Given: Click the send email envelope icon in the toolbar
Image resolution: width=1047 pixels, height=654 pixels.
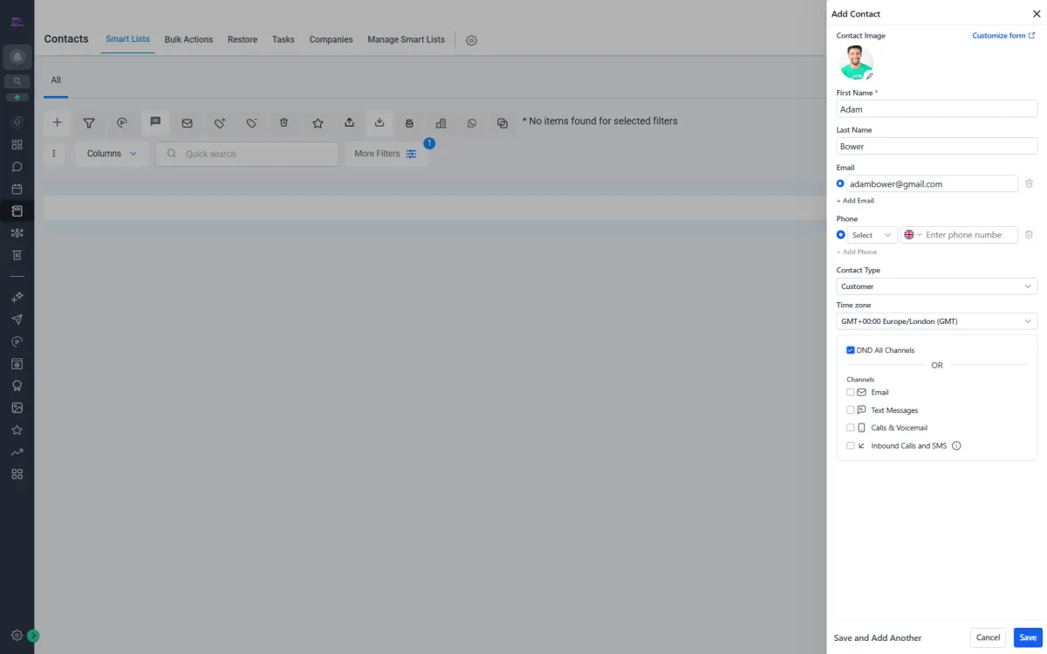Looking at the screenshot, I should click(x=187, y=123).
